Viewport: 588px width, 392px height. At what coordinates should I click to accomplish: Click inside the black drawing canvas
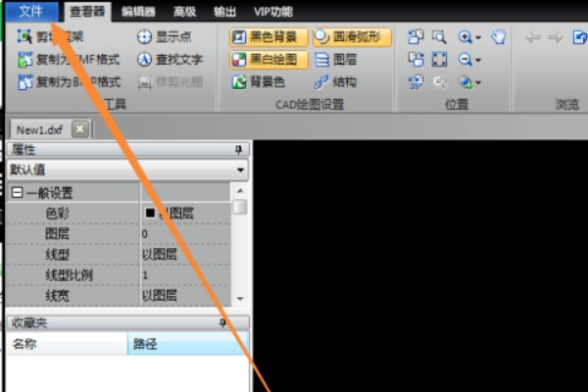coord(420,267)
